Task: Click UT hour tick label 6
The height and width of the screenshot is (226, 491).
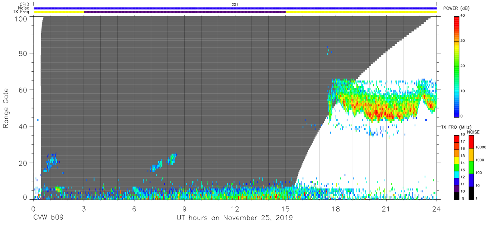Action: point(134,208)
